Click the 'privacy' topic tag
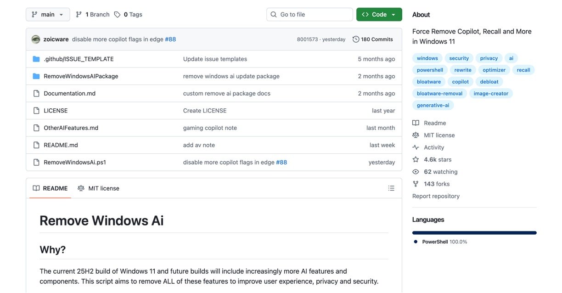562x293 pixels. [x=489, y=58]
